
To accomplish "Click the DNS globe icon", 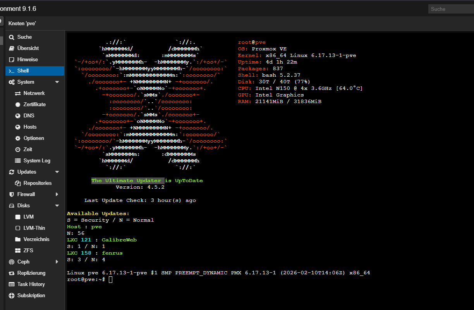I will tap(18, 116).
